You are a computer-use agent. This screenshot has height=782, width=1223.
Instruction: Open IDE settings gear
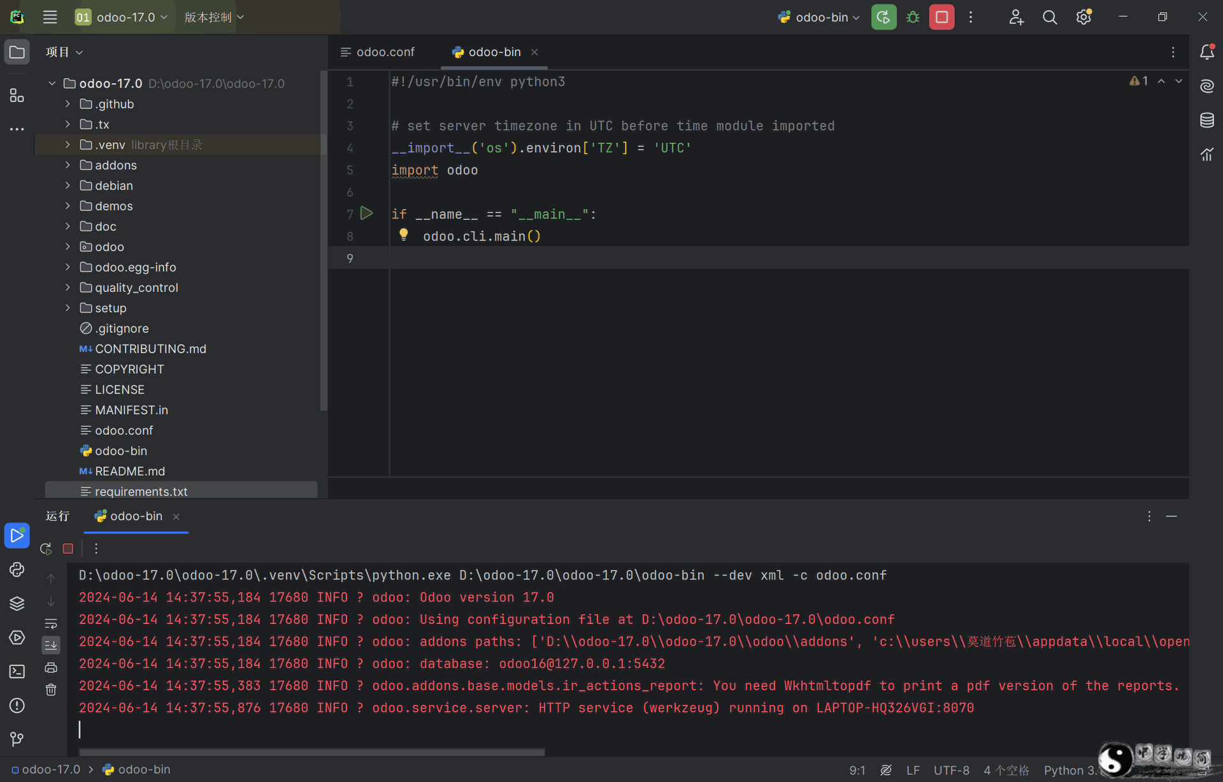(x=1084, y=17)
